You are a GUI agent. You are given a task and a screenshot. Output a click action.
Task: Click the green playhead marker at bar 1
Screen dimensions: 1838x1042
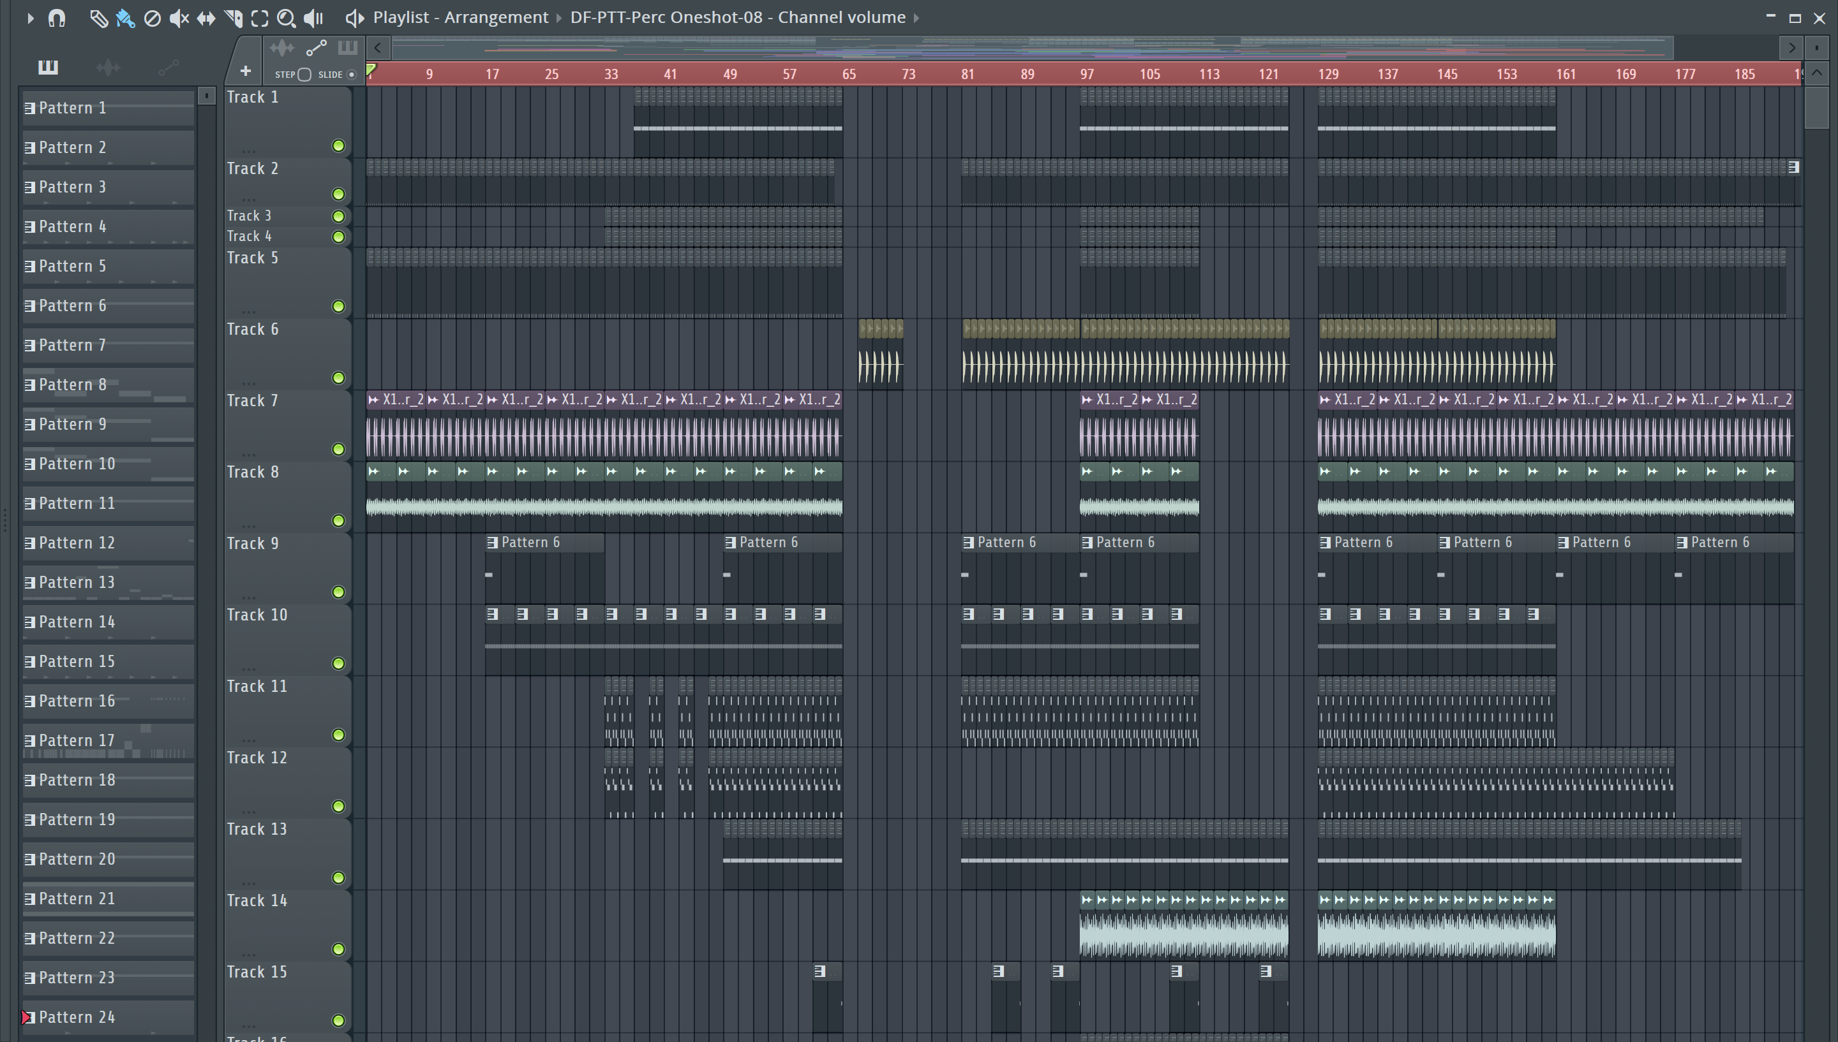(371, 70)
